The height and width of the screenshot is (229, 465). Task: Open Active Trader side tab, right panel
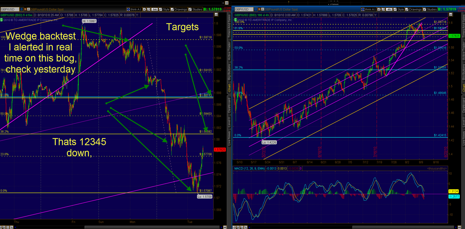point(463,51)
